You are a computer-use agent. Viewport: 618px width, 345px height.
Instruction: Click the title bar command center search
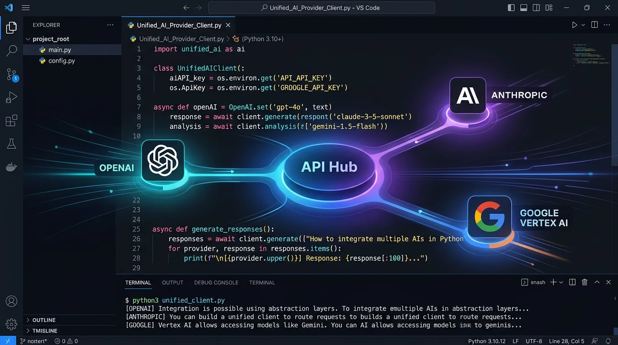click(x=321, y=8)
